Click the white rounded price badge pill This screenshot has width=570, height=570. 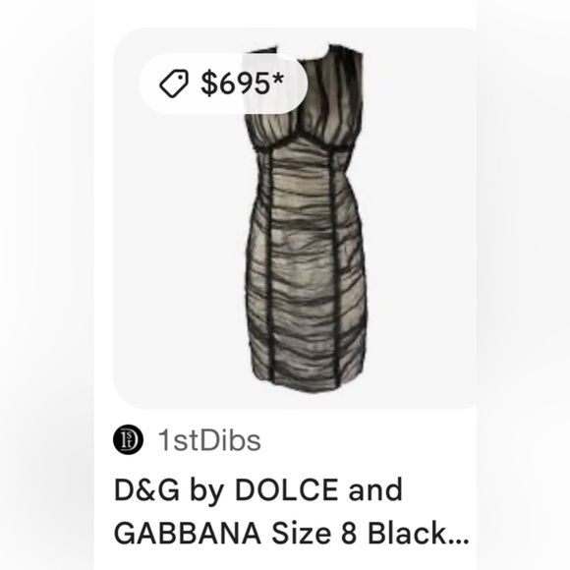tap(223, 84)
